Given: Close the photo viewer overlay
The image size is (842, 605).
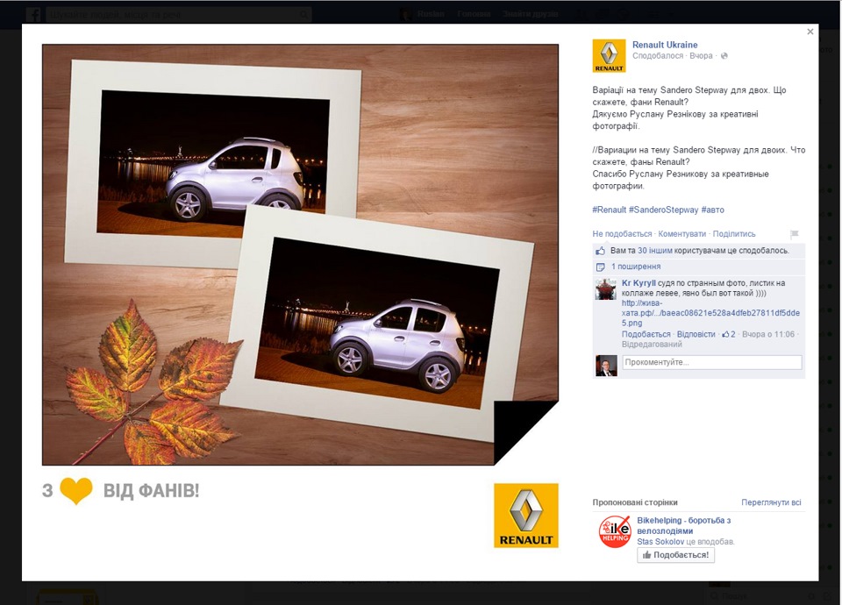Looking at the screenshot, I should 810,32.
